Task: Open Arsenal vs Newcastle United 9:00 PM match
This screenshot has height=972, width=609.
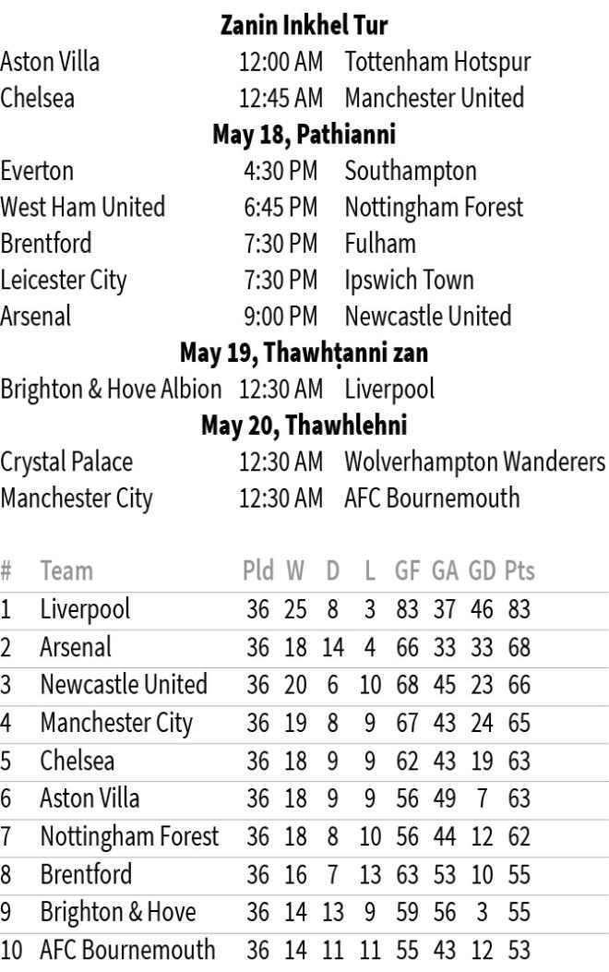Action: click(304, 316)
